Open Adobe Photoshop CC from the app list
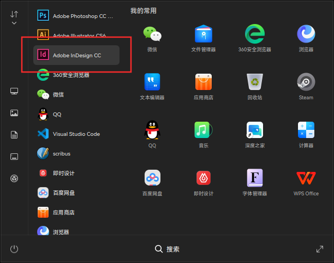 pos(76,16)
